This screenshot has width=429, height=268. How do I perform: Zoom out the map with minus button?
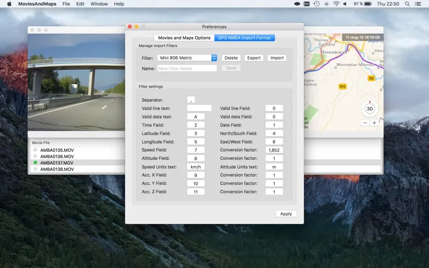pos(365,123)
